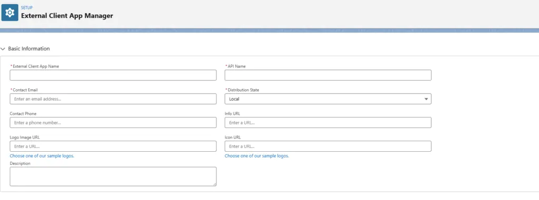Collapse the Basic Information section chevron
The height and width of the screenshot is (200, 539).
tap(3, 49)
